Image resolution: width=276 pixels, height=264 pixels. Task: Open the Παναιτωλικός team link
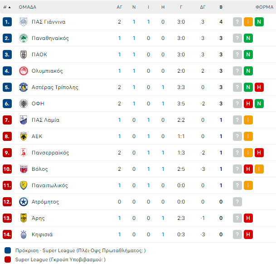[x=50, y=185]
